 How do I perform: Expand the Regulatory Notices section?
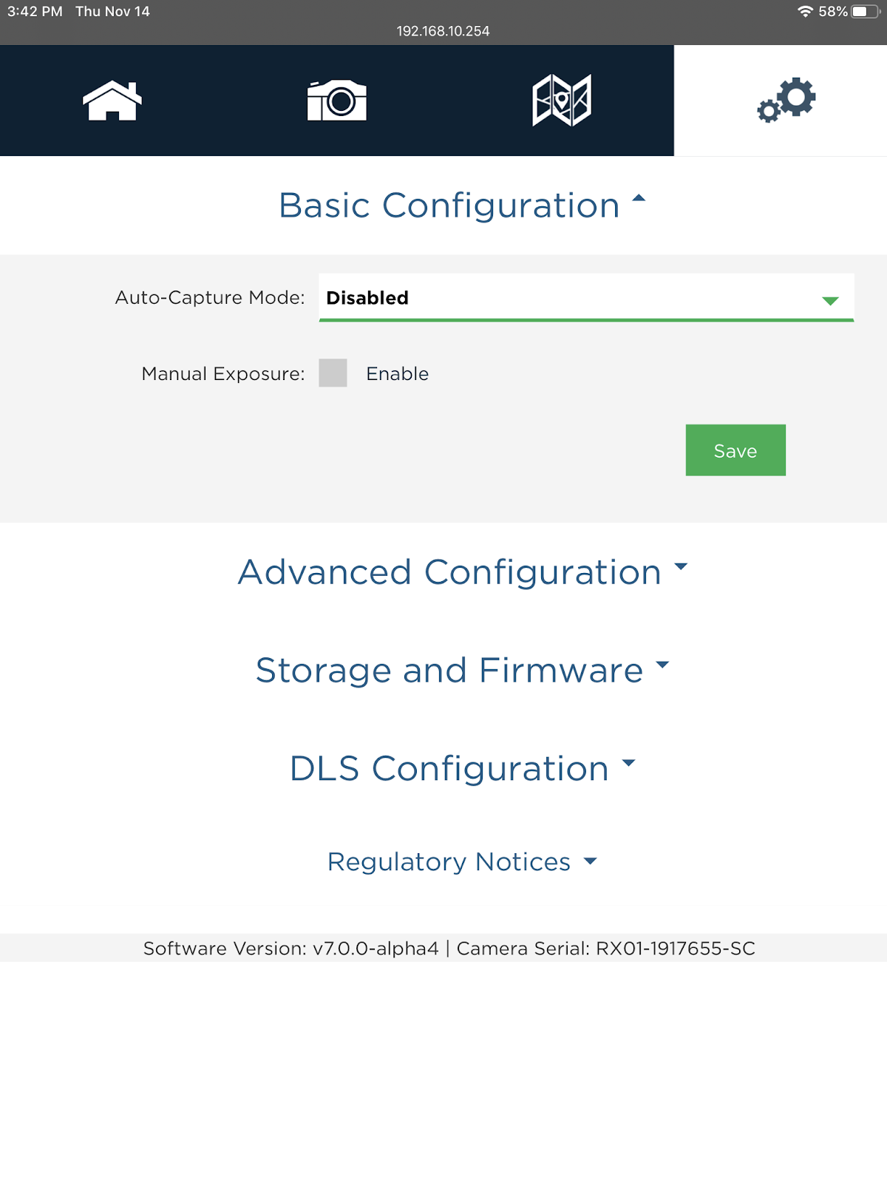point(463,862)
